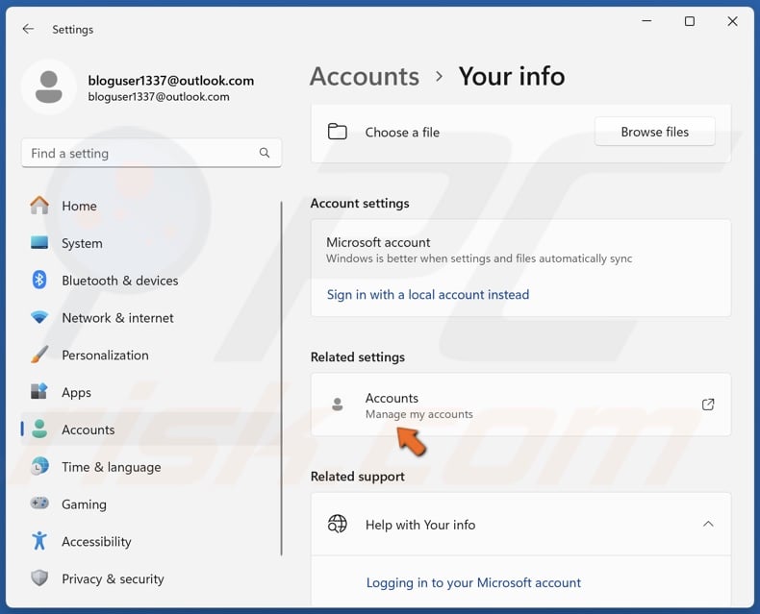Select Apps in the sidebar
Screen dimensions: 760x614
click(x=151, y=392)
